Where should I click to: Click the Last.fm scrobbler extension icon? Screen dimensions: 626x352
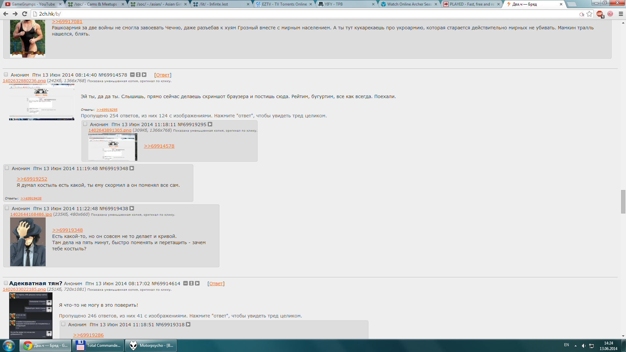(610, 14)
